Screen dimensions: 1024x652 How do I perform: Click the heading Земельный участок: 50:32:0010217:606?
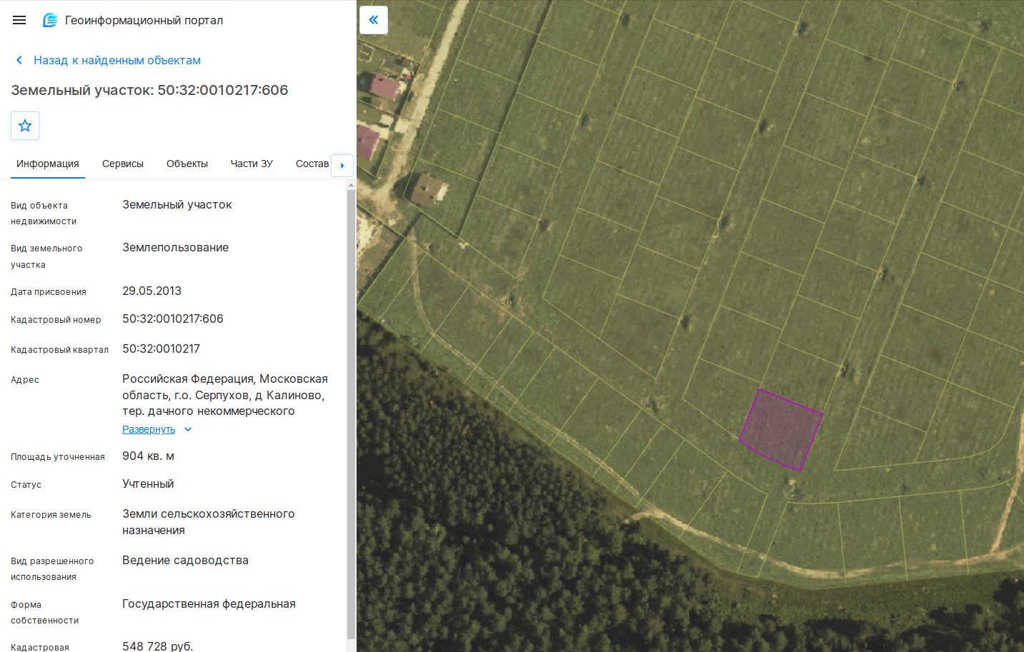[149, 90]
